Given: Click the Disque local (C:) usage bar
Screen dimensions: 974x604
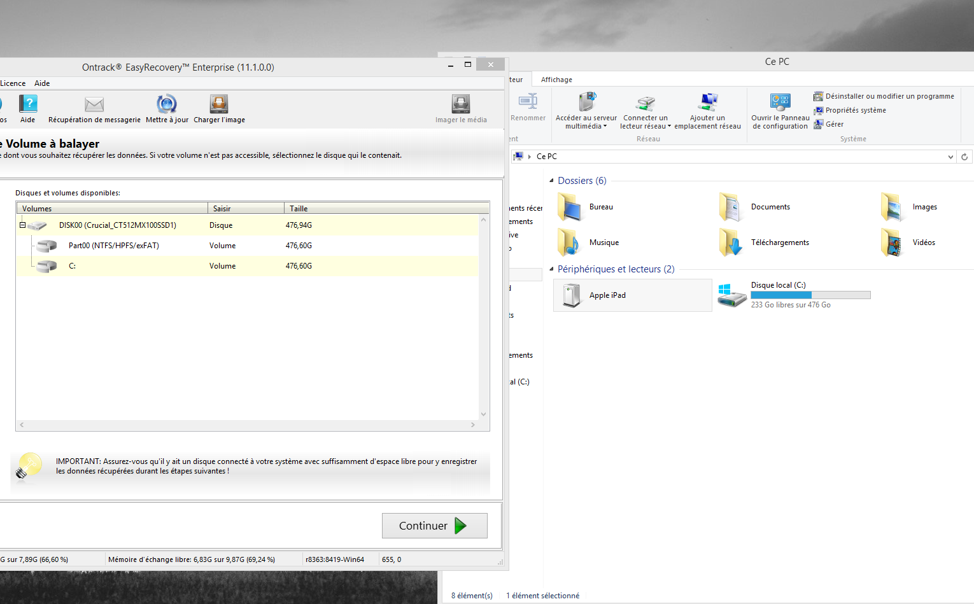Looking at the screenshot, I should (810, 295).
